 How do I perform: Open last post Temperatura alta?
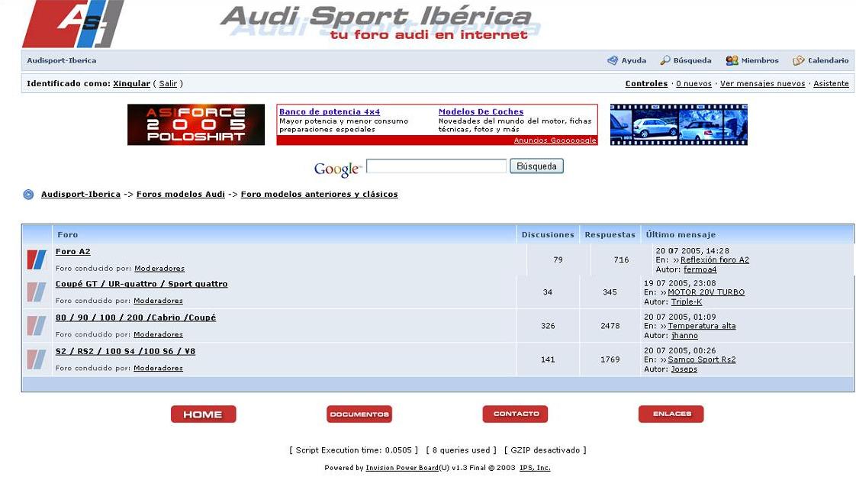701,326
